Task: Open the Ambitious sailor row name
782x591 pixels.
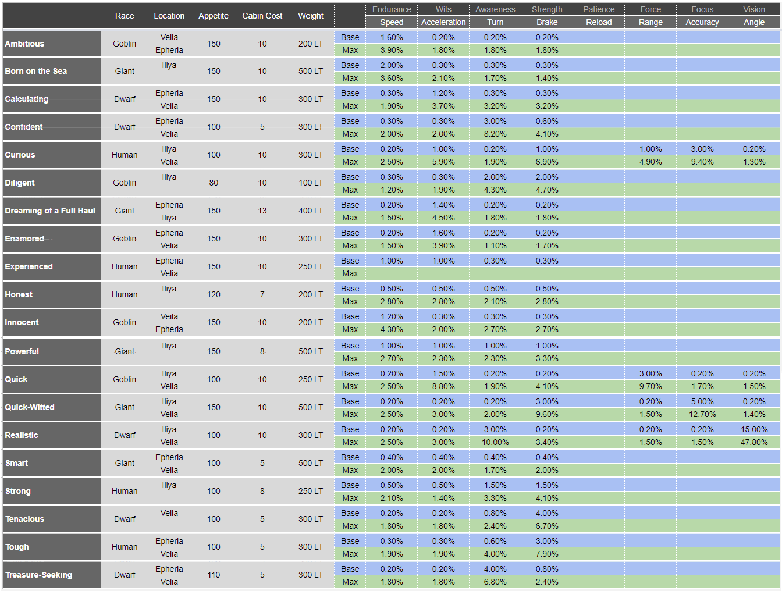Action: click(24, 44)
